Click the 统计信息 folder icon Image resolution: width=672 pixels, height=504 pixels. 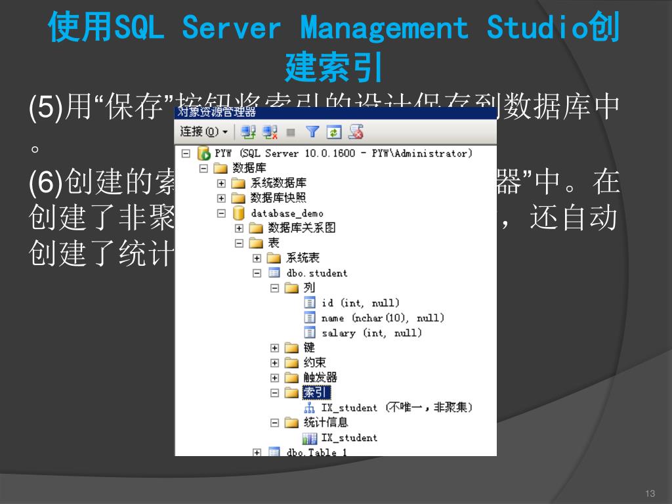(291, 423)
